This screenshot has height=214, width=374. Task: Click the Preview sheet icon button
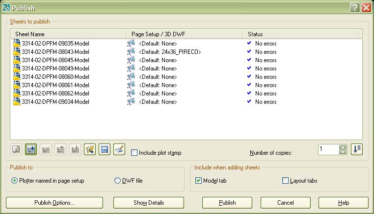point(16,149)
